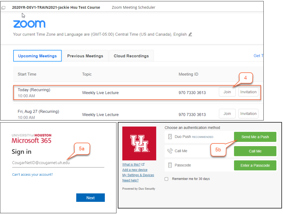
Task: Click the Zoom Meeting Scheduler title
Action: tap(133, 7)
